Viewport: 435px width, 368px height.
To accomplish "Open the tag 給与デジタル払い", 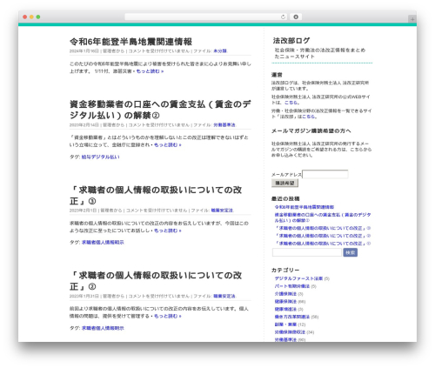I will pos(100,157).
